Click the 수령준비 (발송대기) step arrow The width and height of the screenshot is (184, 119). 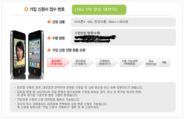107,62
